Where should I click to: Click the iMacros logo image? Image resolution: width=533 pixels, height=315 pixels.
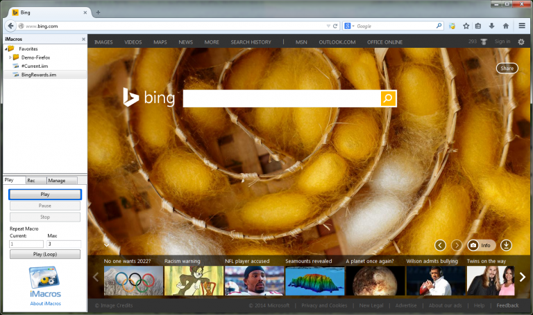(45, 282)
